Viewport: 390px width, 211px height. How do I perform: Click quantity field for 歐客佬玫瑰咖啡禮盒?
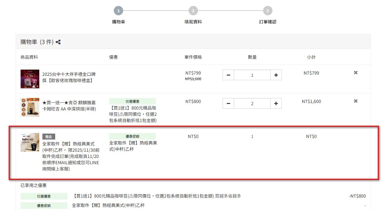tap(252, 75)
